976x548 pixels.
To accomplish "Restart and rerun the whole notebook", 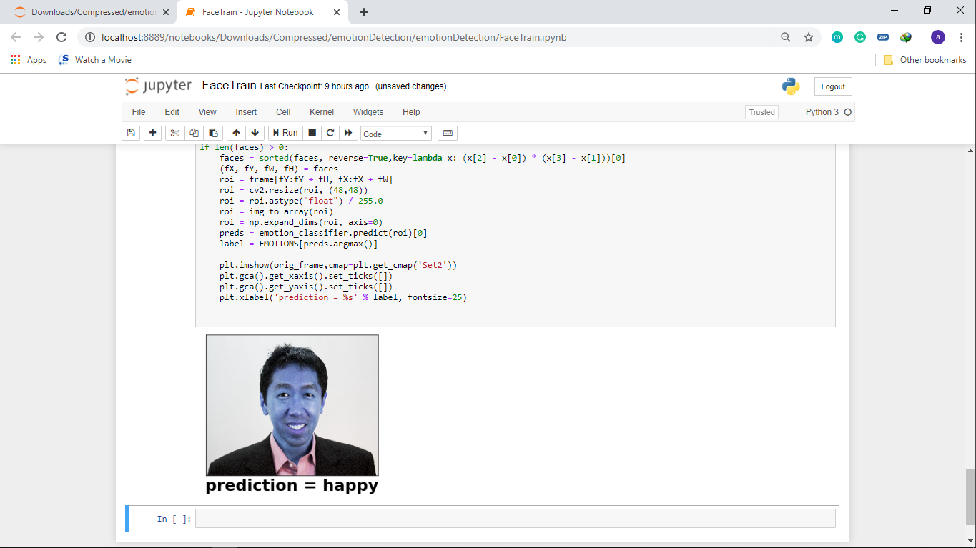I will 348,133.
